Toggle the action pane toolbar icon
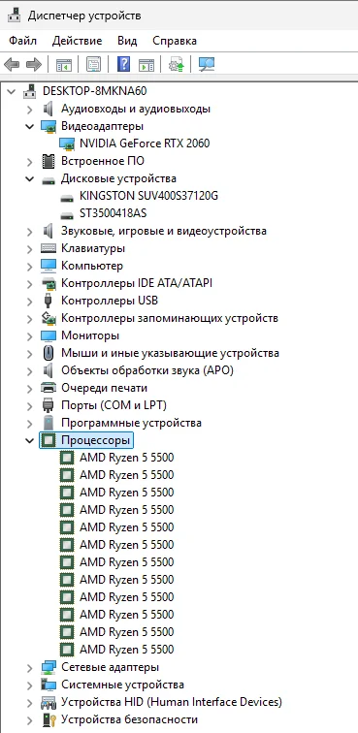The width and height of the screenshot is (358, 733). click(x=146, y=65)
